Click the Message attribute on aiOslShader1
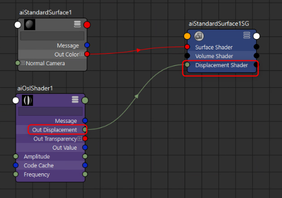282x198 pixels. click(x=66, y=121)
